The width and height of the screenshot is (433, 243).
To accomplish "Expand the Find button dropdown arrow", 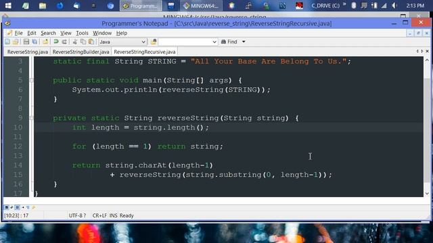I will (244, 42).
